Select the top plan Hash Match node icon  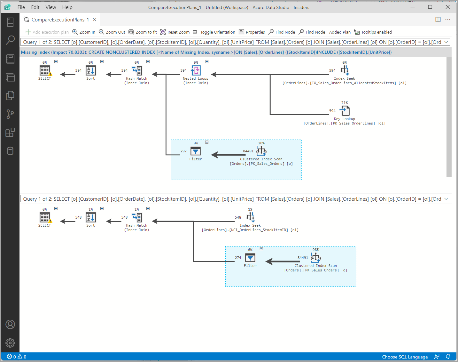[137, 70]
